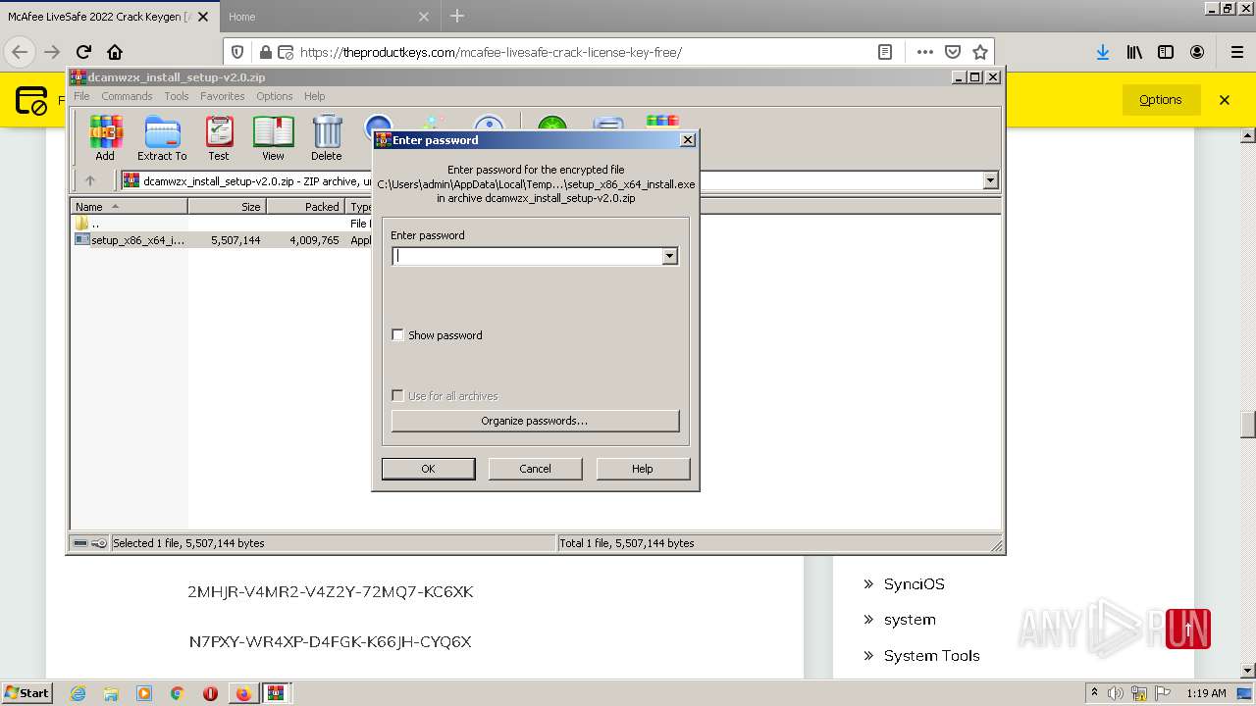The height and width of the screenshot is (706, 1256).
Task: Open Firefox Library icon
Action: [1134, 52]
